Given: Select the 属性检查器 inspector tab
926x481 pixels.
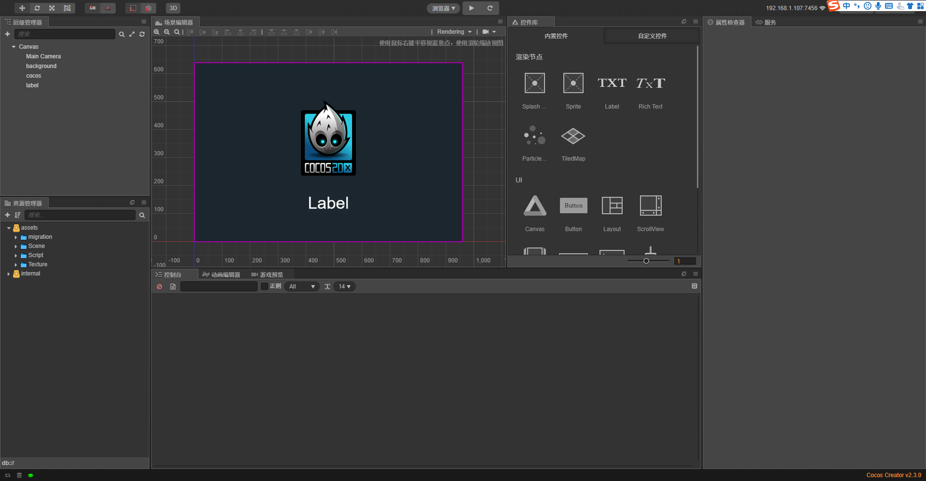Looking at the screenshot, I should [x=726, y=22].
